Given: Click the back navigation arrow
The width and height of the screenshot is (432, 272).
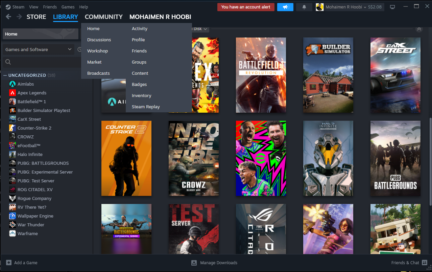Looking at the screenshot, I should pos(8,17).
